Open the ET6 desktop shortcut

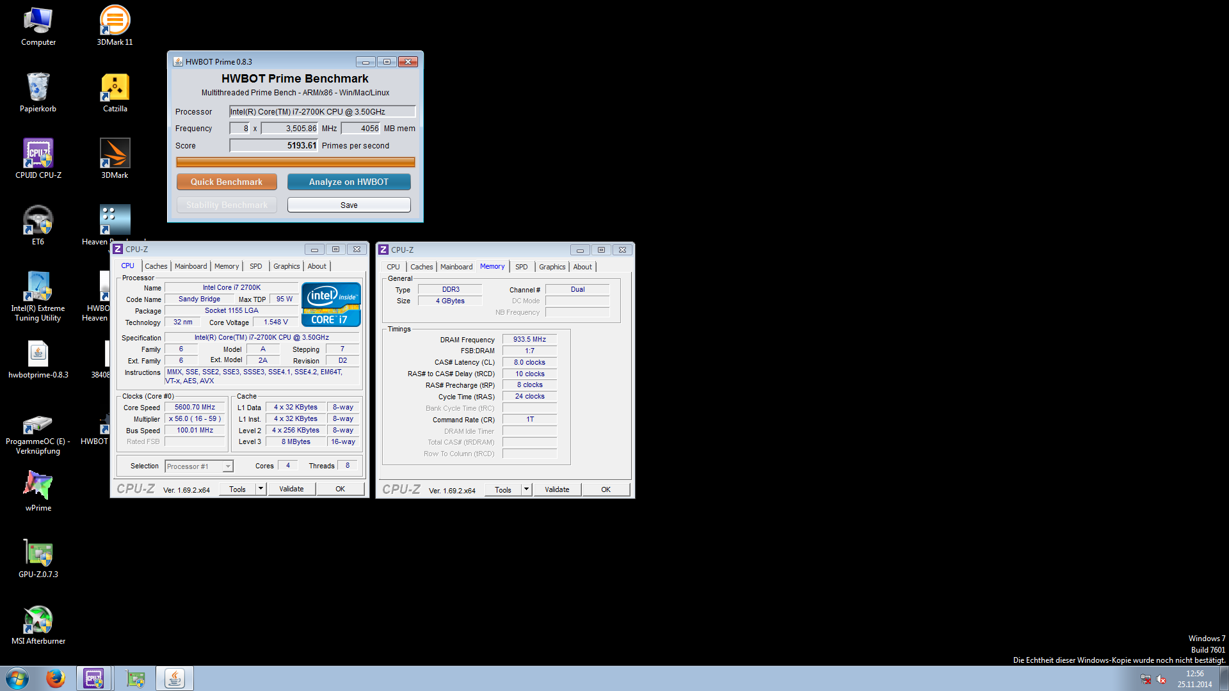(38, 226)
